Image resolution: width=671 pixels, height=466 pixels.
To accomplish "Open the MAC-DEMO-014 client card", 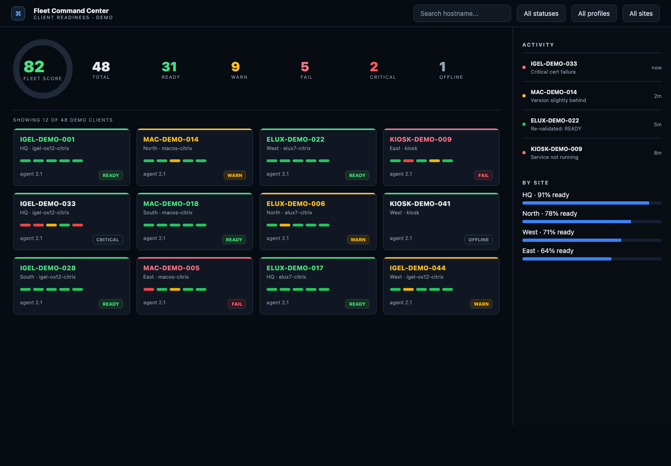I will point(195,157).
